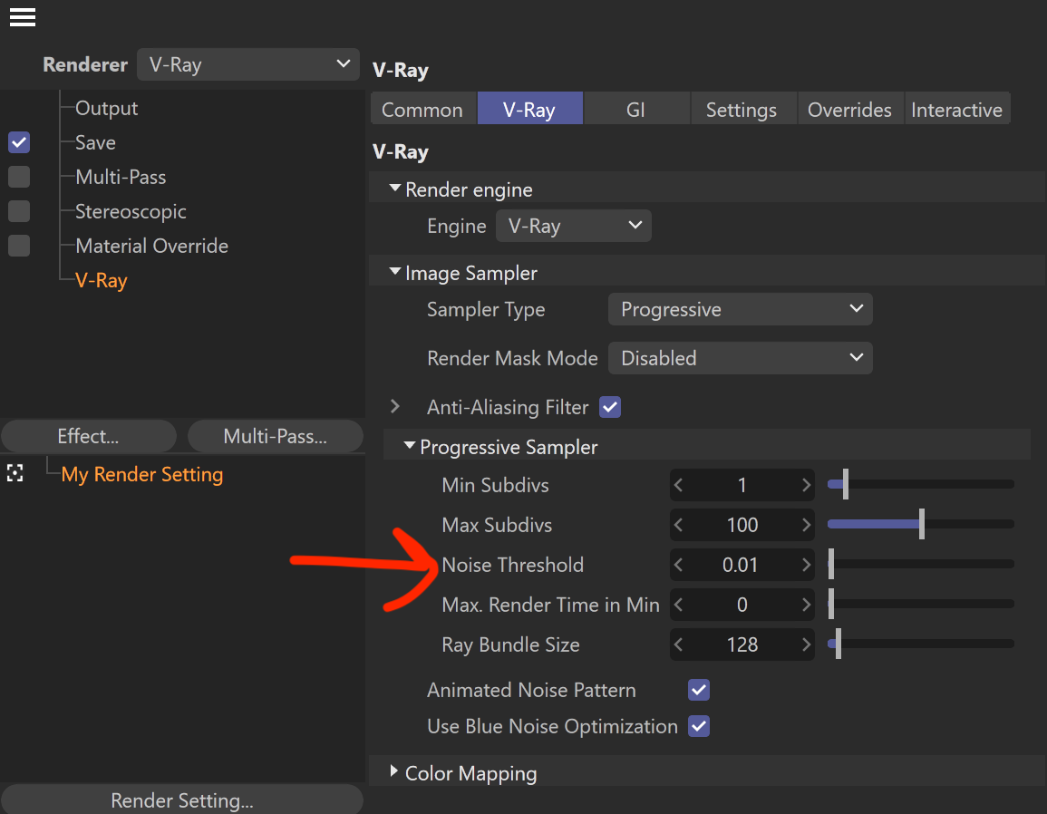Uncheck the Save checkbox
Viewport: 1047px width, 814px height.
tap(19, 142)
